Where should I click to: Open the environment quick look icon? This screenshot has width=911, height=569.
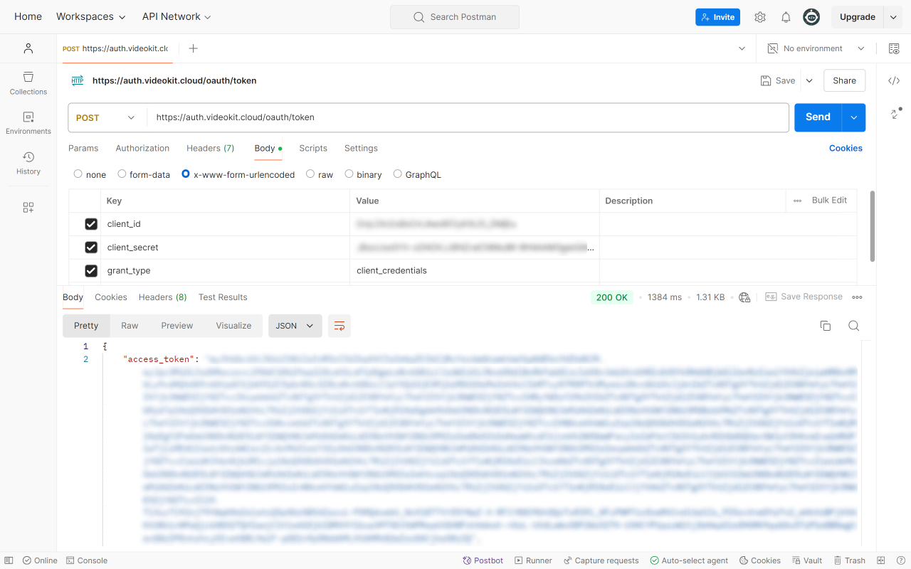tap(894, 48)
